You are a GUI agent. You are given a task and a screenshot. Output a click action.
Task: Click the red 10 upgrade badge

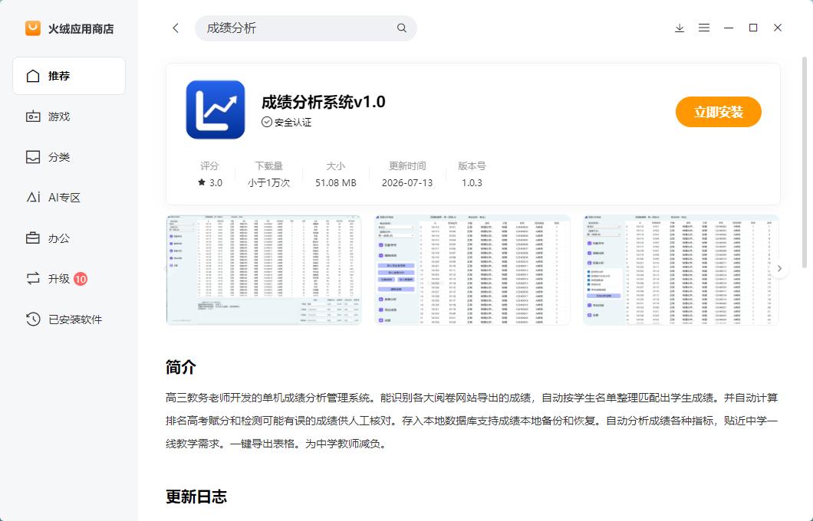pos(81,279)
